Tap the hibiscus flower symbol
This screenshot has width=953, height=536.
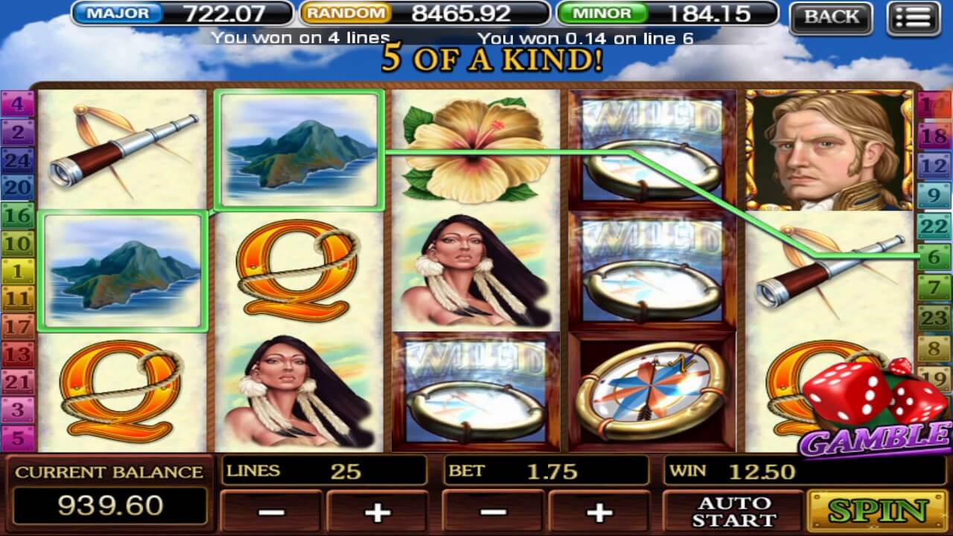[x=474, y=149]
